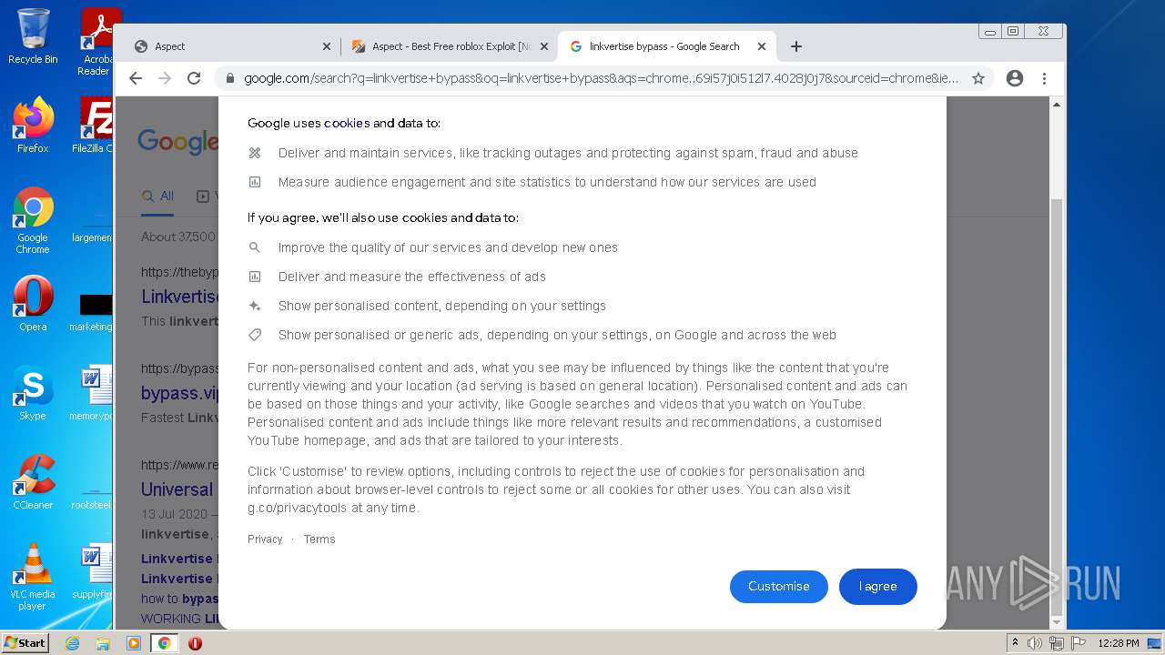Switch to the Aspect tab
Viewport: 1165px width, 655px height.
[x=231, y=46]
